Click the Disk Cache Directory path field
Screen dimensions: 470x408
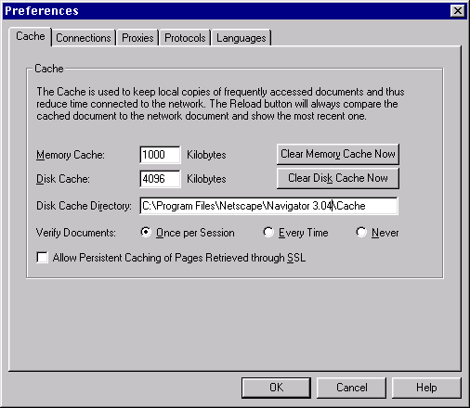pyautogui.click(x=268, y=206)
